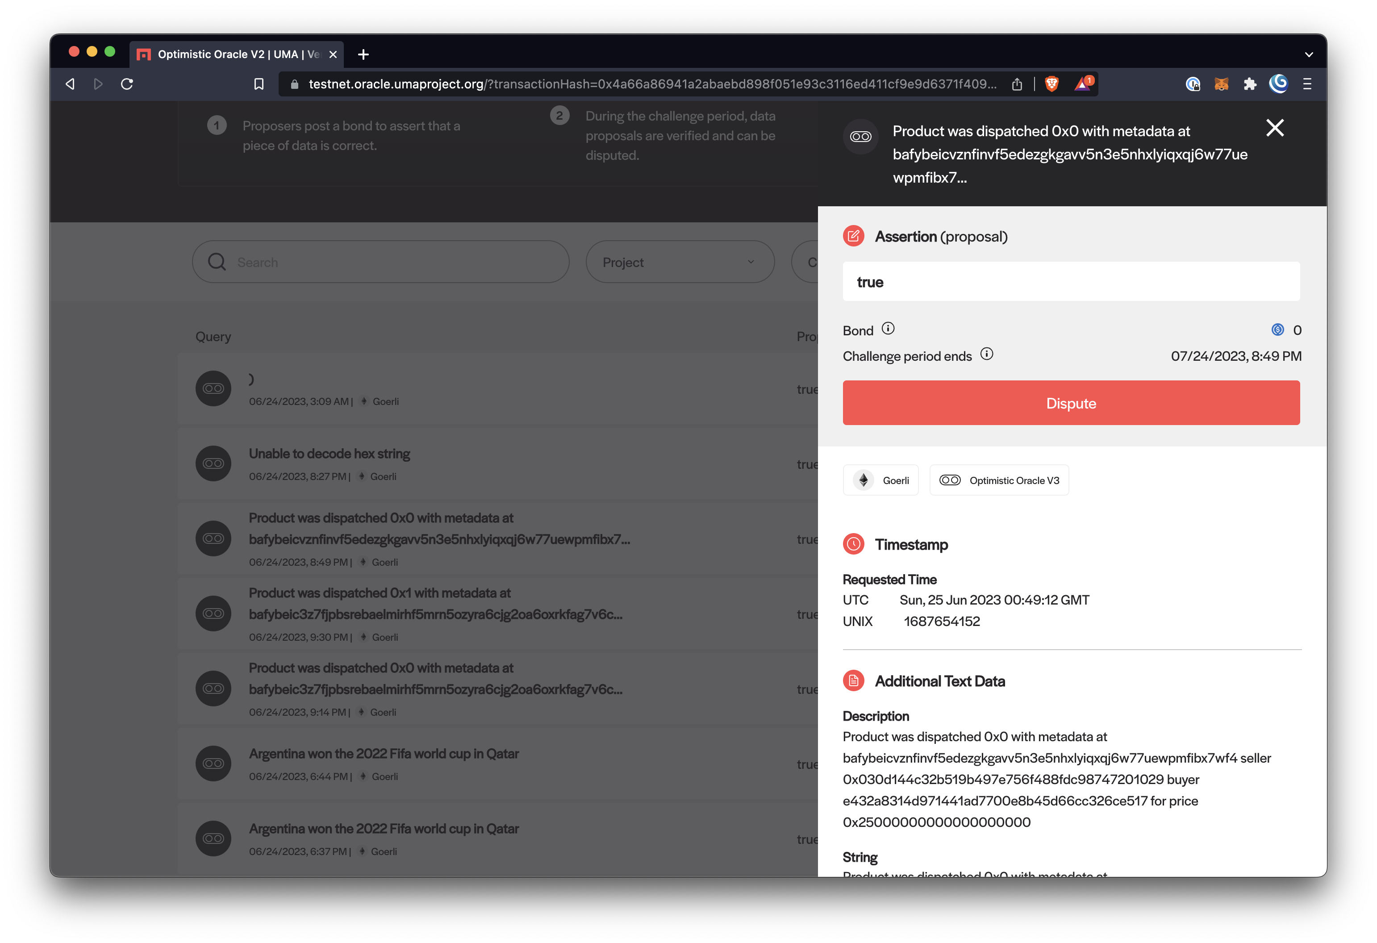Click the UTC time Sun, 25 Jun 2023
The width and height of the screenshot is (1377, 943).
(x=994, y=600)
